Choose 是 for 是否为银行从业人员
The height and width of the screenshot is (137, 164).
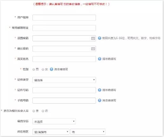(x=34, y=111)
